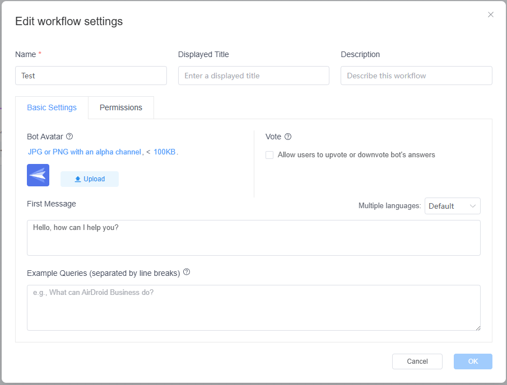Viewport: 507px width, 385px height.
Task: Click the Vote help question-mark icon
Action: (x=288, y=137)
